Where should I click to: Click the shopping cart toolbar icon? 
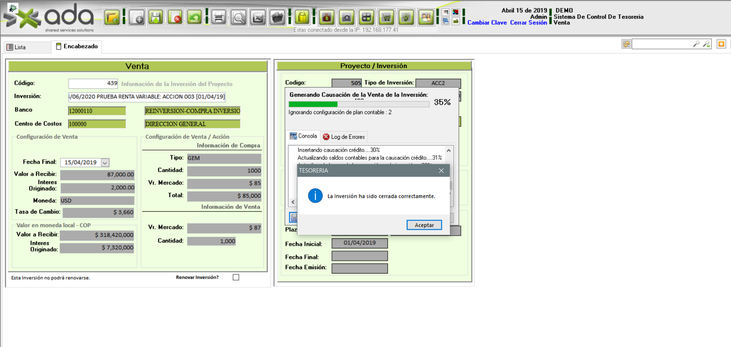click(x=386, y=17)
